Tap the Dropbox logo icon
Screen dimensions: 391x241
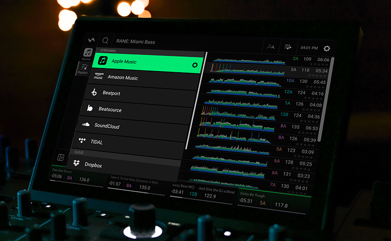[x=76, y=163]
